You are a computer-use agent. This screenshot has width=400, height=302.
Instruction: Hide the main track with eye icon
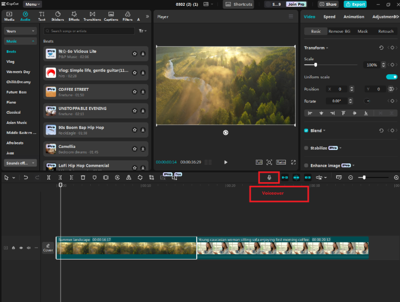(21, 248)
